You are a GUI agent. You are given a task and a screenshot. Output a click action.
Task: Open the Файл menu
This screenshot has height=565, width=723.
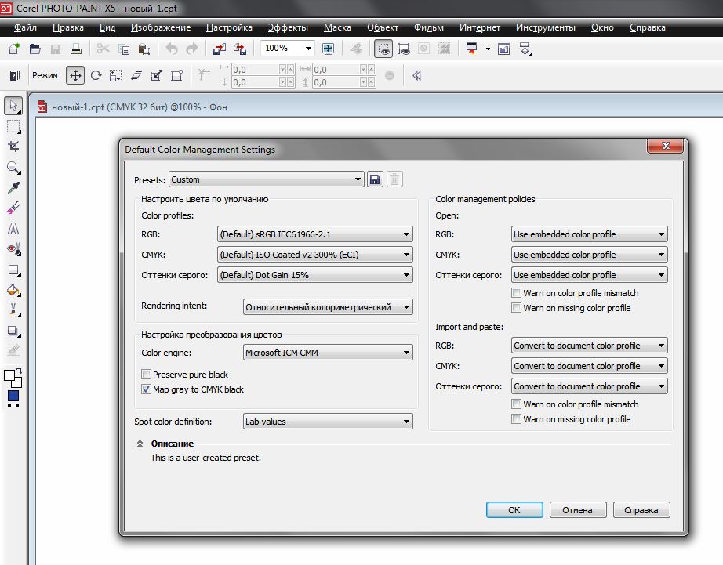click(x=25, y=27)
